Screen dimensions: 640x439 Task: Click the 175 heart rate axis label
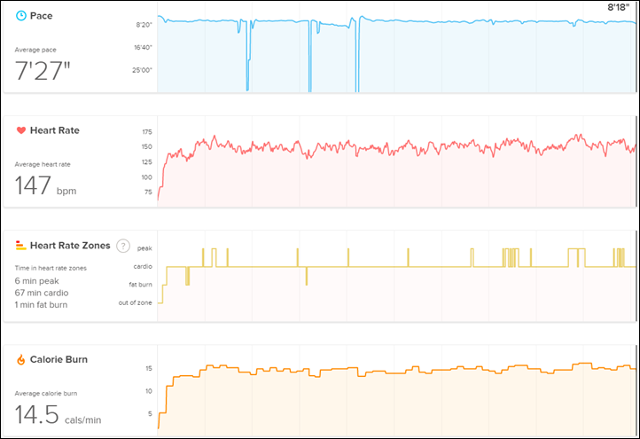(x=147, y=132)
